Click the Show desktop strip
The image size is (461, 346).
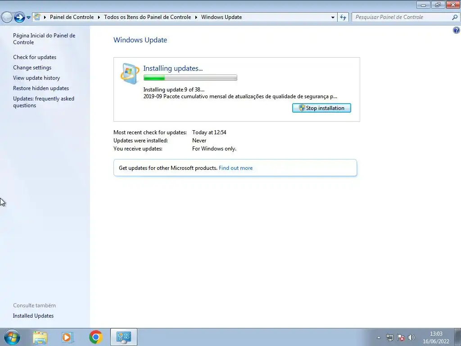click(458, 337)
